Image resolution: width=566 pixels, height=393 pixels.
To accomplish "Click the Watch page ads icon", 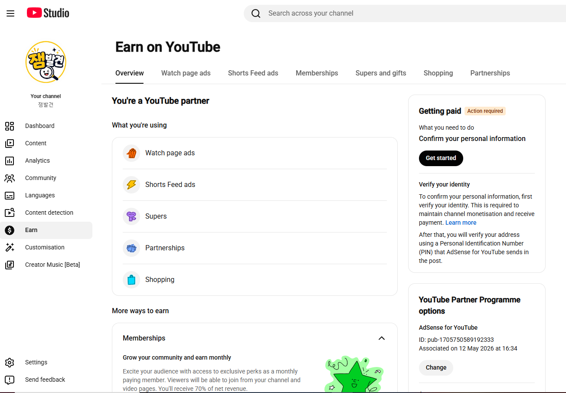I will coord(131,153).
